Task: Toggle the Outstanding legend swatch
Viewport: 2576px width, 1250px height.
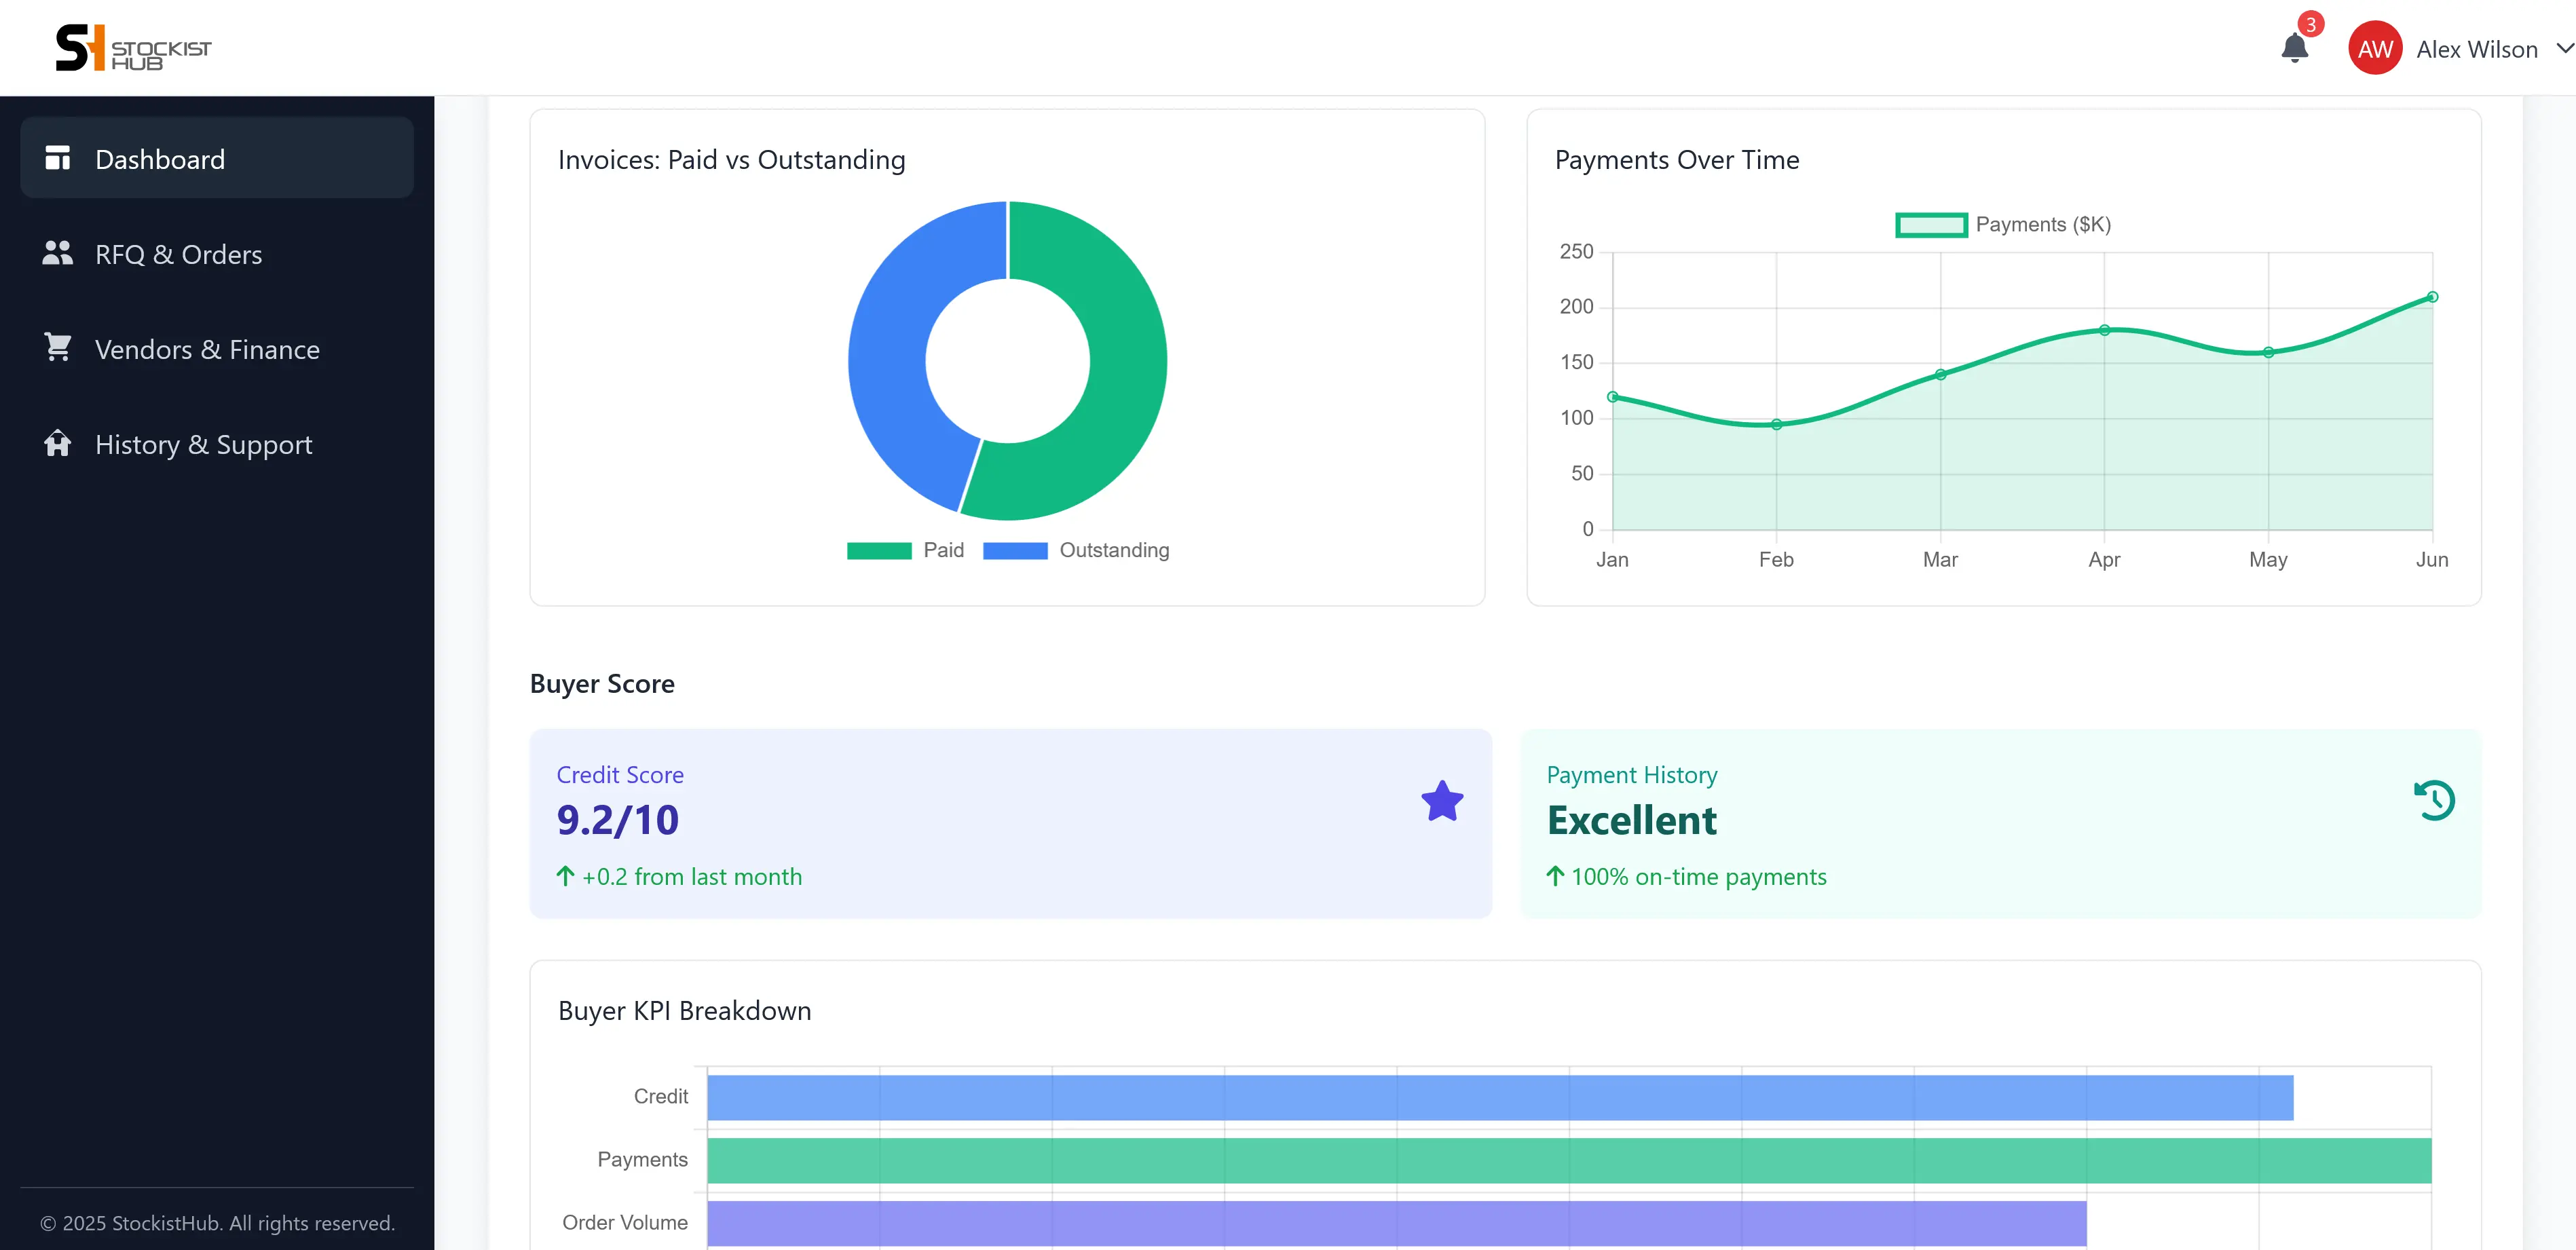Action: [1015, 550]
